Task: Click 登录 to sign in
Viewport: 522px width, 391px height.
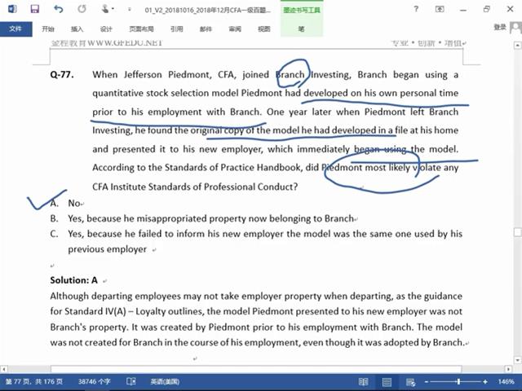Action: (x=500, y=28)
